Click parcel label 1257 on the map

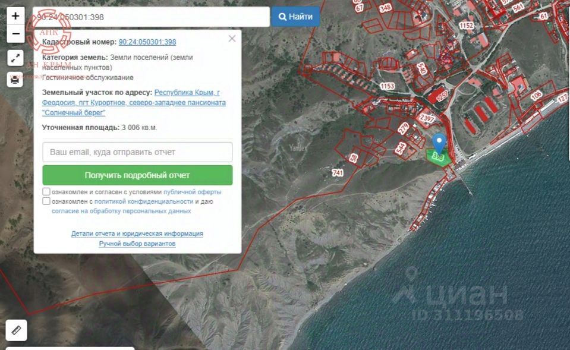click(442, 96)
